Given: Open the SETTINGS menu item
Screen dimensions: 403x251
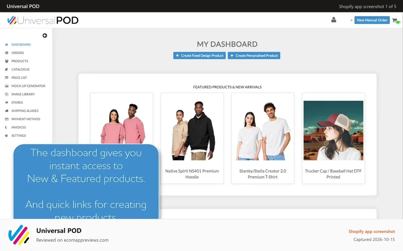Looking at the screenshot, I should pos(19,136).
